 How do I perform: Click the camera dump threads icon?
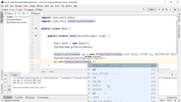[x=5, y=90]
